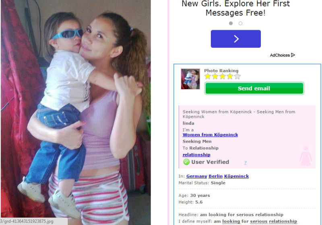Click the AdChoices triangle icon
This screenshot has width=322, height=225.
click(293, 55)
